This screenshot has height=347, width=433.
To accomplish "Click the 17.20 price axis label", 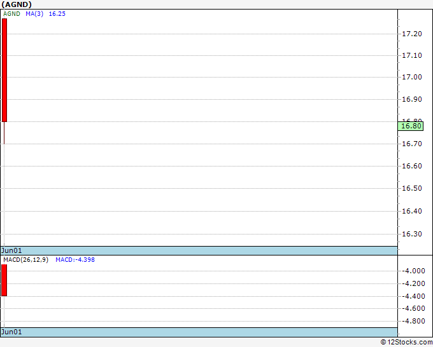I will click(412, 34).
